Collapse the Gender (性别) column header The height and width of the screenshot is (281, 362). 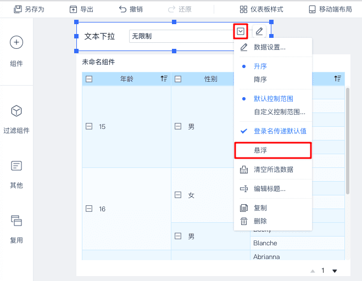tap(178, 79)
